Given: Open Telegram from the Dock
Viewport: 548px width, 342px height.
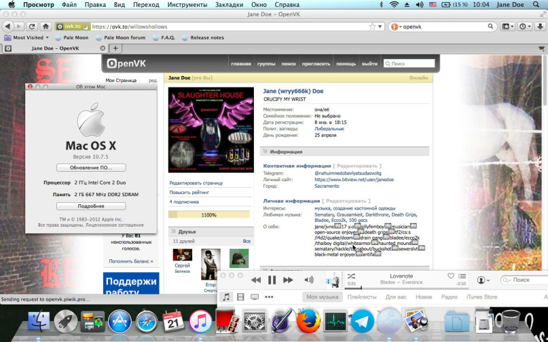Looking at the screenshot, I should point(362,321).
